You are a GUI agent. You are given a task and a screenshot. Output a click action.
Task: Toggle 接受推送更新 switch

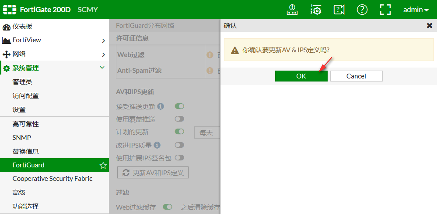pos(179,106)
